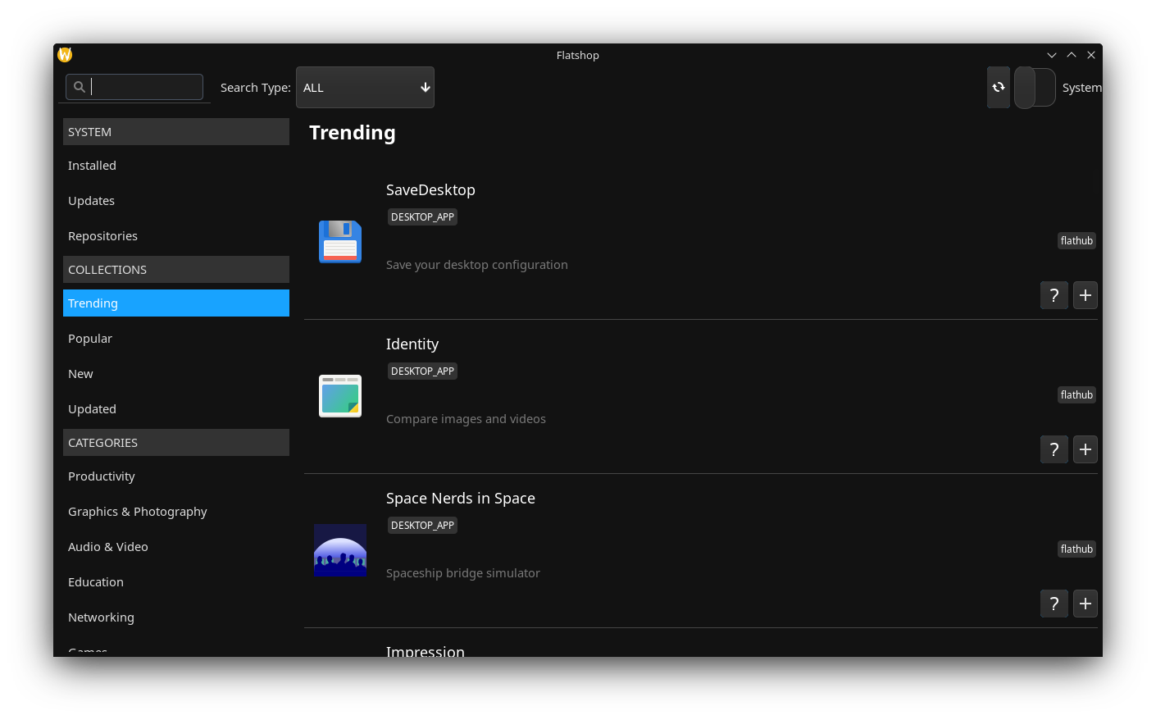Click the flathub badge next to SaveDesktop
The image size is (1156, 720).
coord(1076,240)
